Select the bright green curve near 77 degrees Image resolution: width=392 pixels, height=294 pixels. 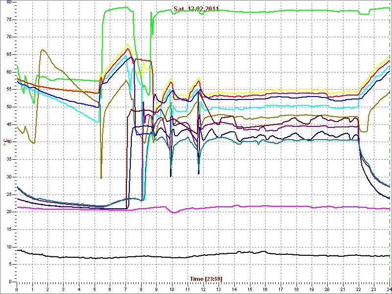pyautogui.click(x=294, y=11)
